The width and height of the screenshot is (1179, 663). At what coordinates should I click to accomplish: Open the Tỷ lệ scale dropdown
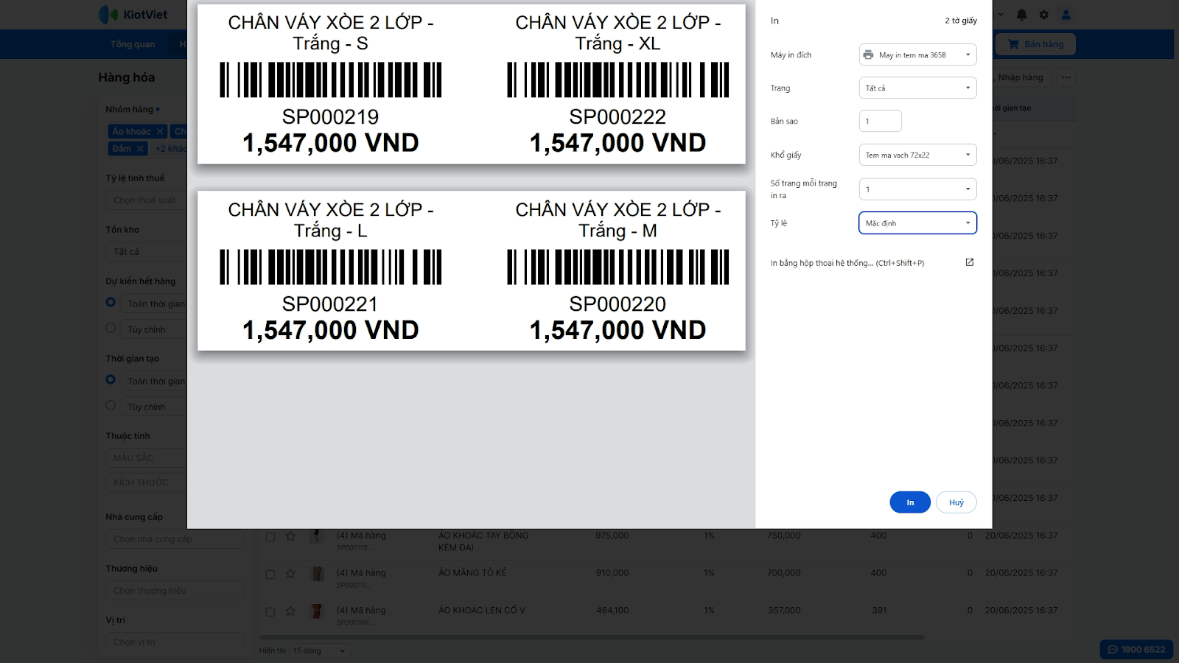point(917,223)
